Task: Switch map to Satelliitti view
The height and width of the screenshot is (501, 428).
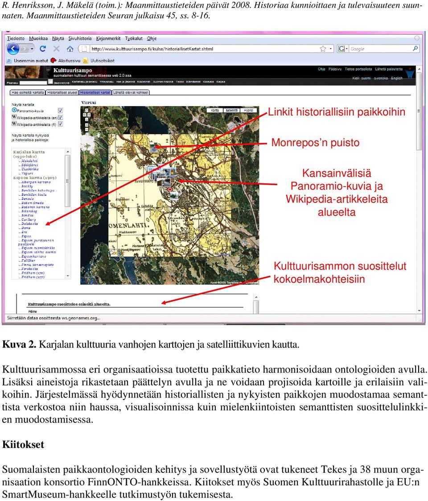Action: (231, 110)
